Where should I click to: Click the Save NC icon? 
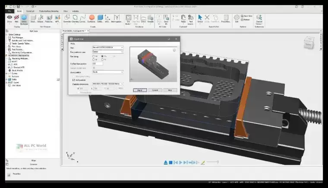[x=166, y=17]
